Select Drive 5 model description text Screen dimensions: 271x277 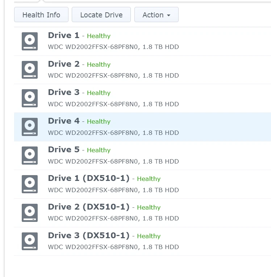[x=113, y=161]
